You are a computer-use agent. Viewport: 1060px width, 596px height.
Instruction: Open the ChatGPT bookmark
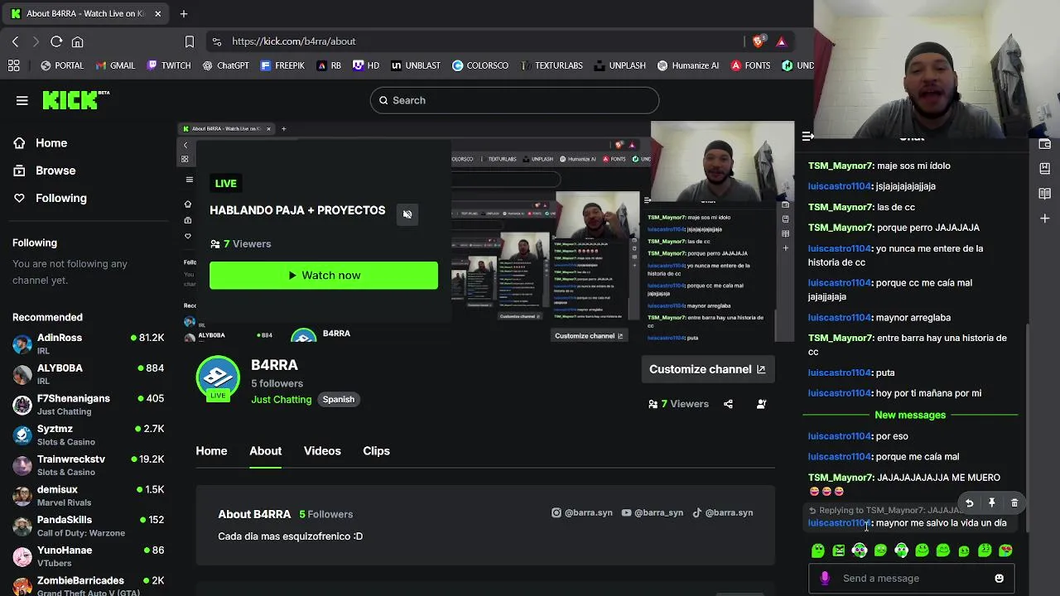(x=225, y=65)
